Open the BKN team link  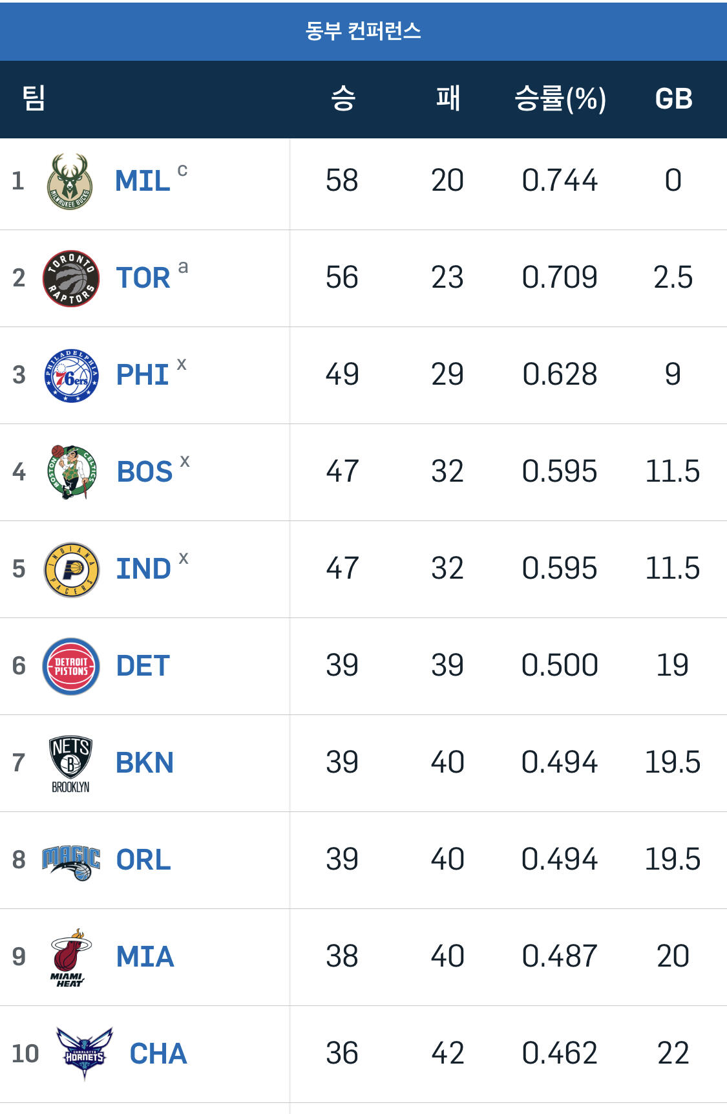click(145, 763)
